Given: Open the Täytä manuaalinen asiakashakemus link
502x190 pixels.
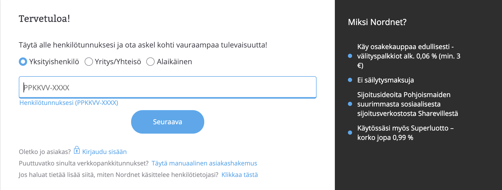Looking at the screenshot, I should (204, 163).
